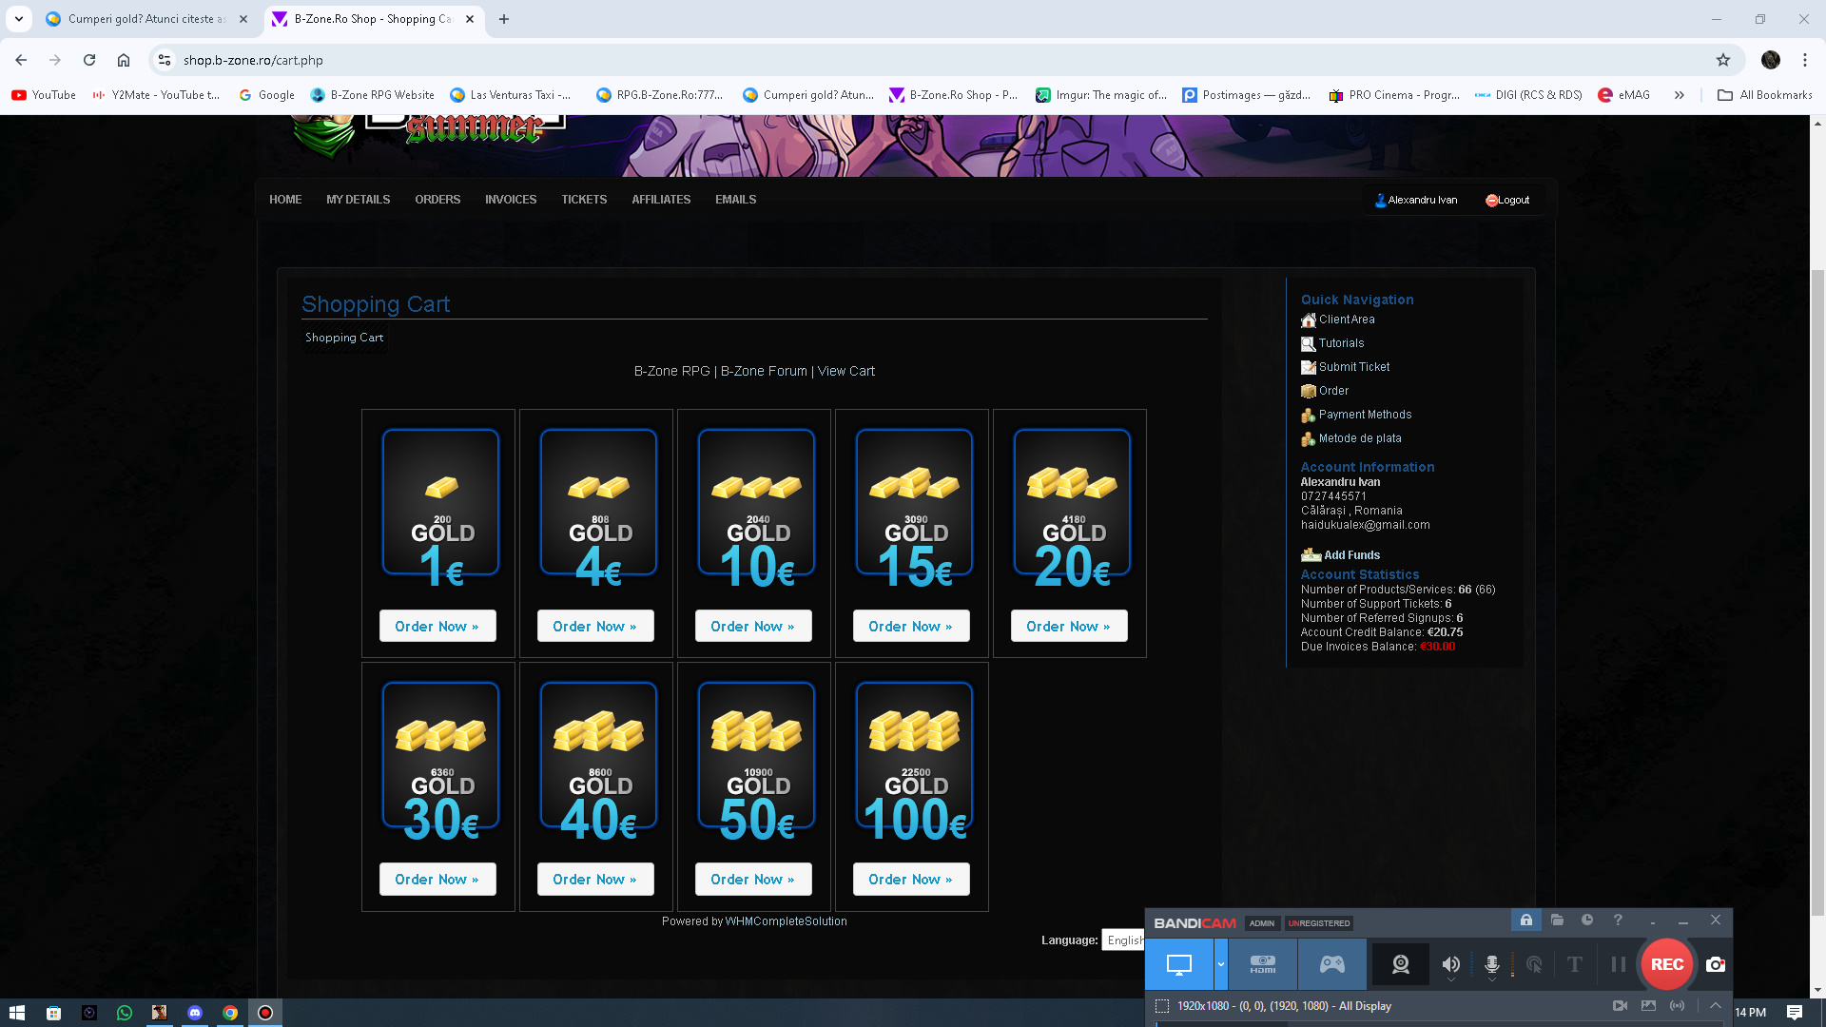Show more bookmarks with the double-arrow
Screen dimensions: 1826x1027
1680,95
